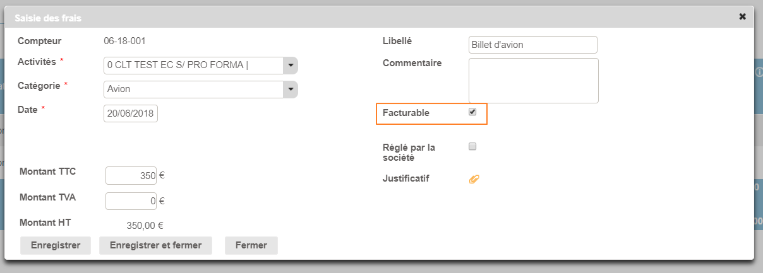Click inside the Commentaire text area

tap(533, 81)
